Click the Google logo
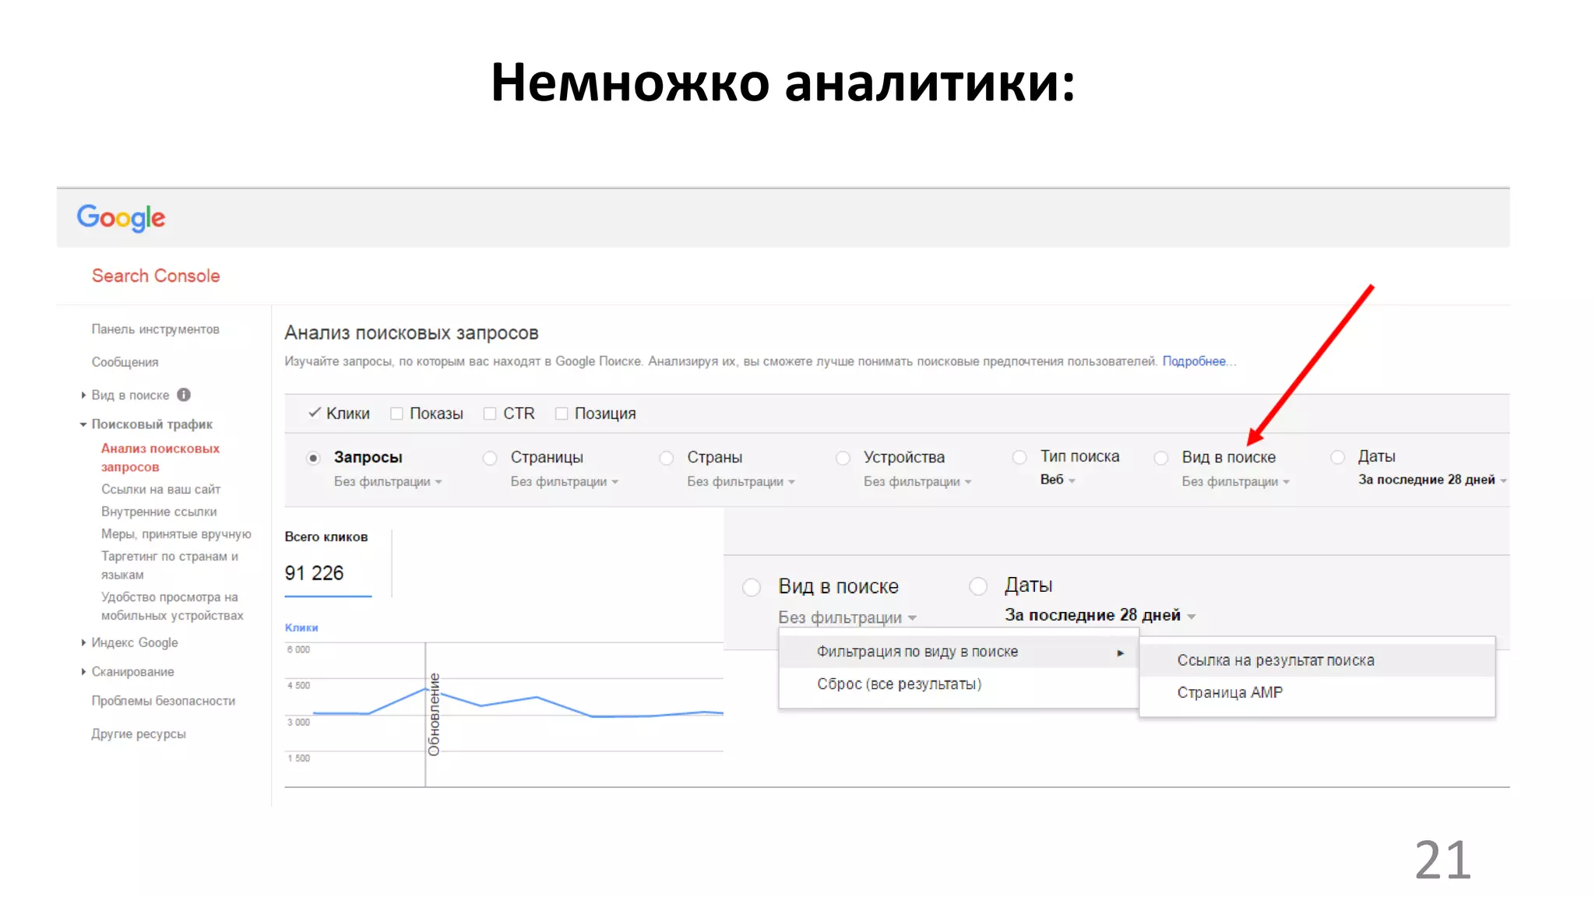Screen dimensions: 1595x897 click(x=121, y=218)
